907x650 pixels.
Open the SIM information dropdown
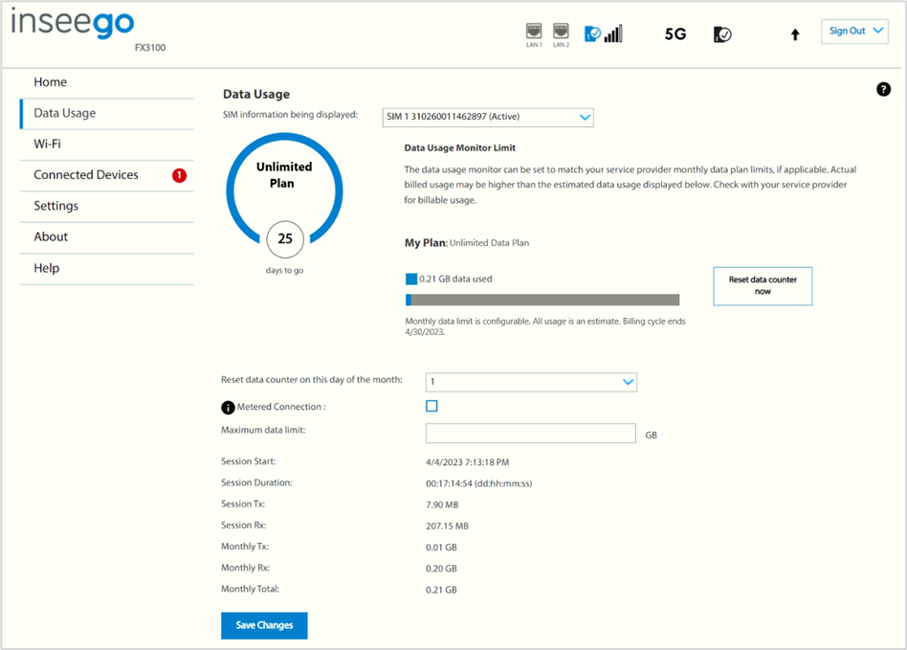[x=488, y=117]
